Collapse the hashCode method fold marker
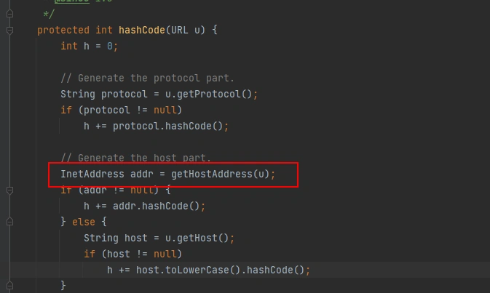Image resolution: width=490 pixels, height=293 pixels. click(9, 30)
